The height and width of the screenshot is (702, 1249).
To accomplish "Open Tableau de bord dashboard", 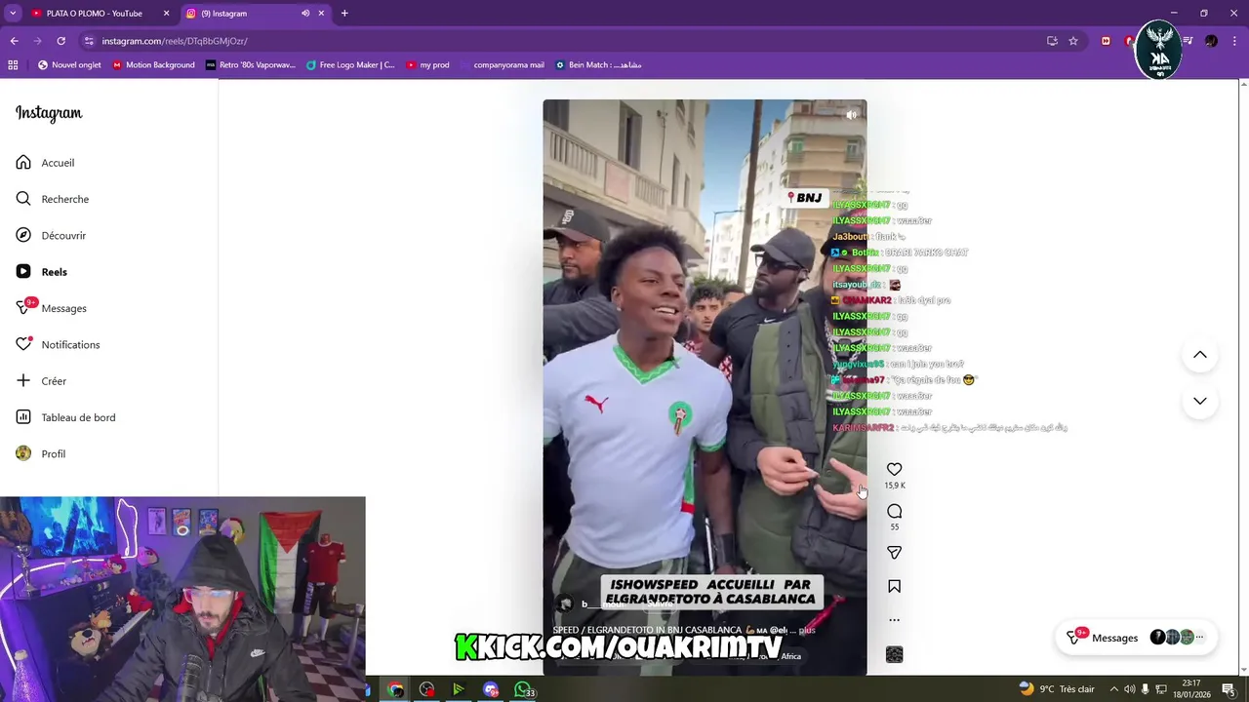I will (x=65, y=417).
